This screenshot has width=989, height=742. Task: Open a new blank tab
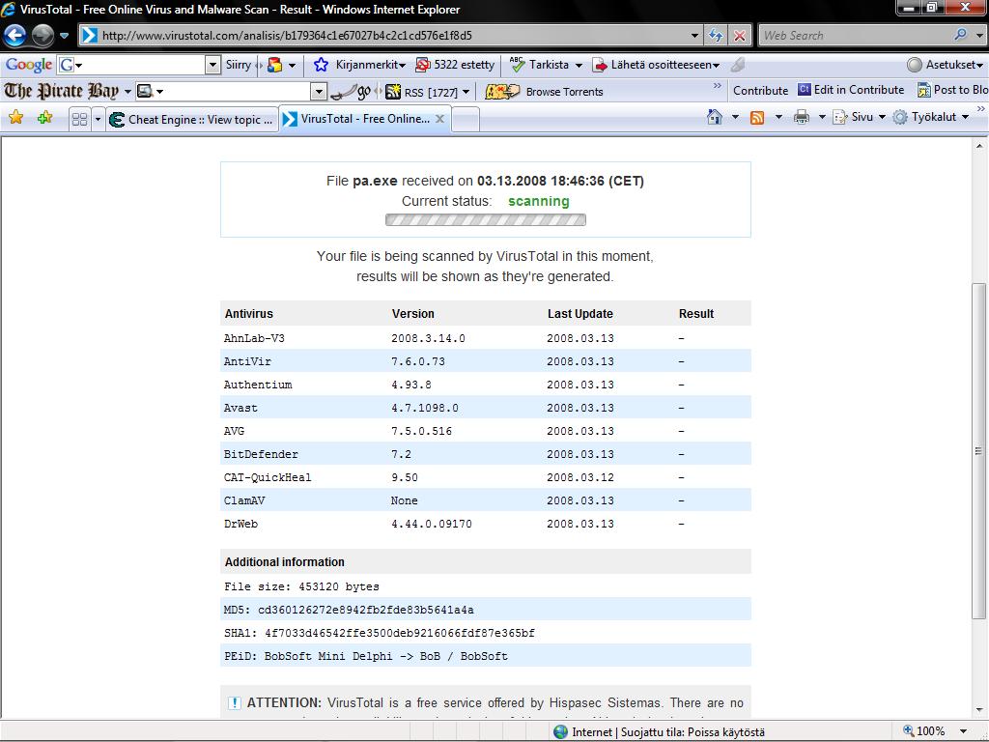pos(466,119)
